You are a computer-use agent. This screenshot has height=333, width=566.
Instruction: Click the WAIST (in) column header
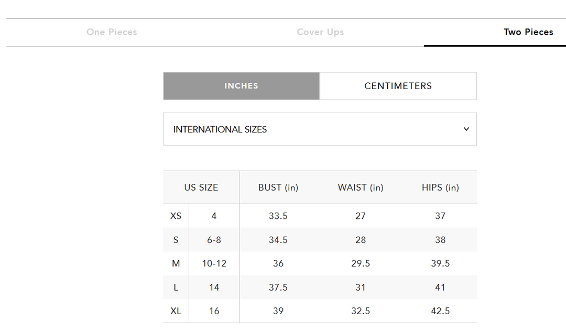pyautogui.click(x=360, y=187)
